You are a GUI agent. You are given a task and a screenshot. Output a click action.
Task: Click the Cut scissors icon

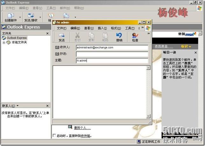click(x=77, y=35)
